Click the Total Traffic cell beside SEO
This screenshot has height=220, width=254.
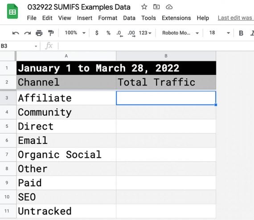pyautogui.click(x=166, y=197)
